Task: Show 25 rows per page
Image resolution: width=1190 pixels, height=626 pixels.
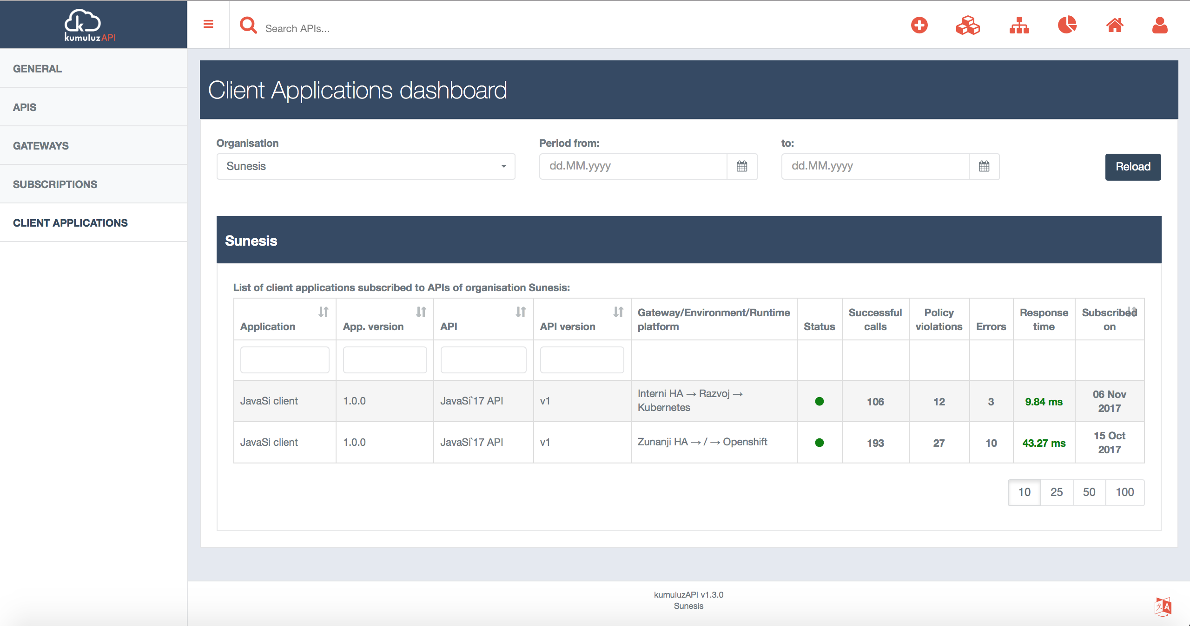Action: 1057,492
